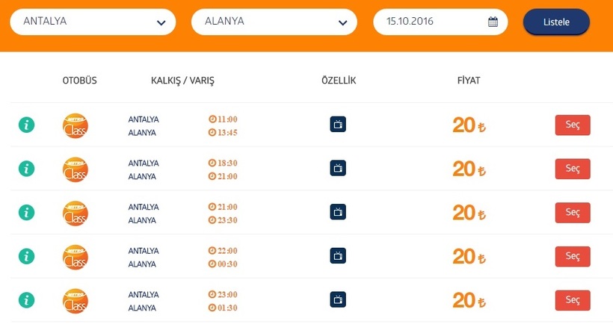Open the ANTALYA departure city dropdown
The height and width of the screenshot is (330, 613).
coord(93,22)
